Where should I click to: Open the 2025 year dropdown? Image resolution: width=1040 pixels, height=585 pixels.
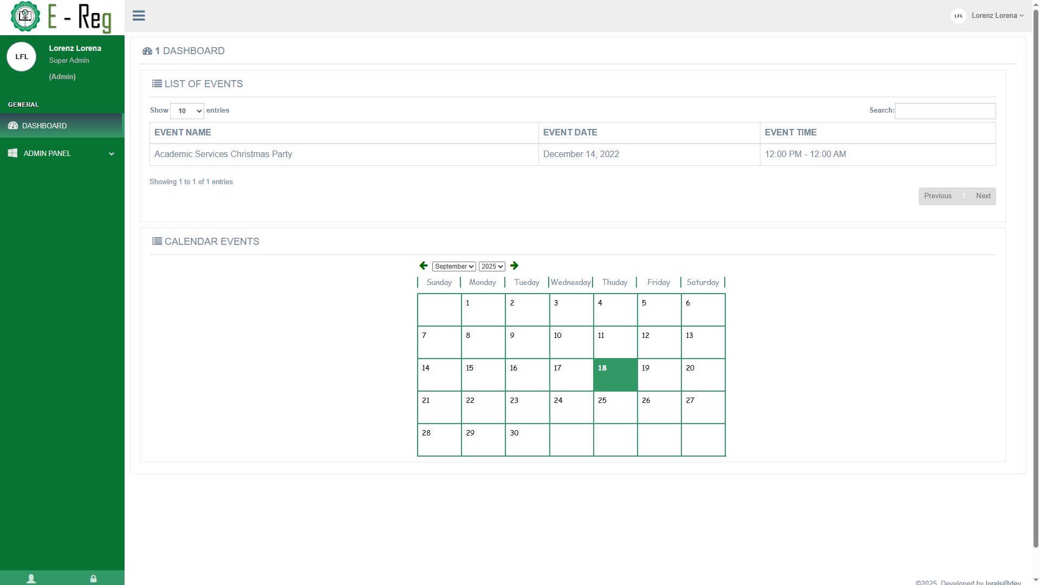click(x=491, y=266)
